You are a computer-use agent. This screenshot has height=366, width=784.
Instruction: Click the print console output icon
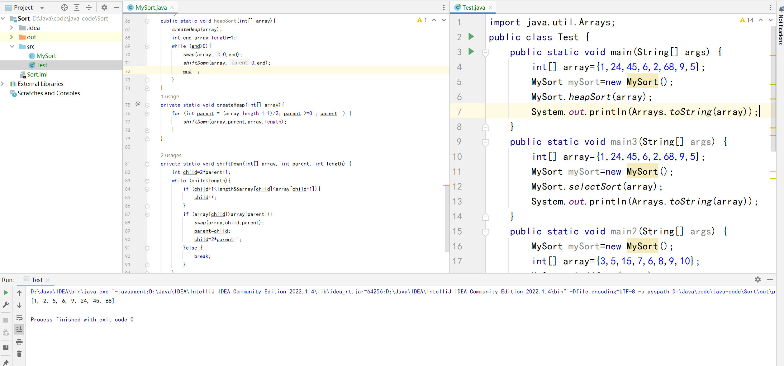pos(19,342)
